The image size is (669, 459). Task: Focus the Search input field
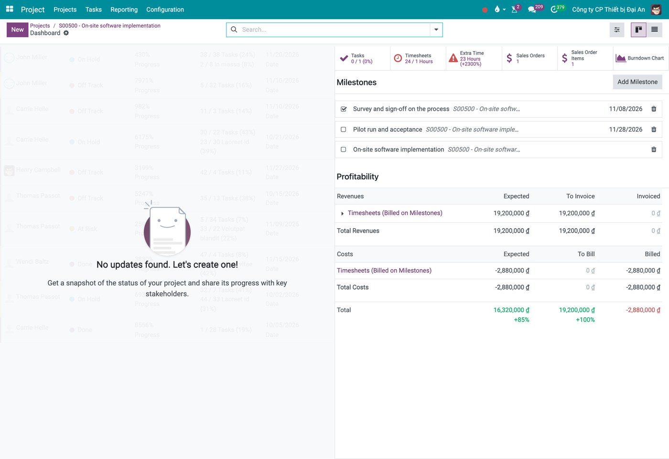(x=334, y=30)
